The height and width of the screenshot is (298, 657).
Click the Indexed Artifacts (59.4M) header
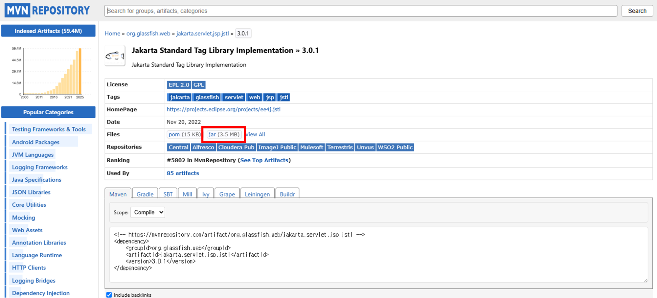pos(48,31)
